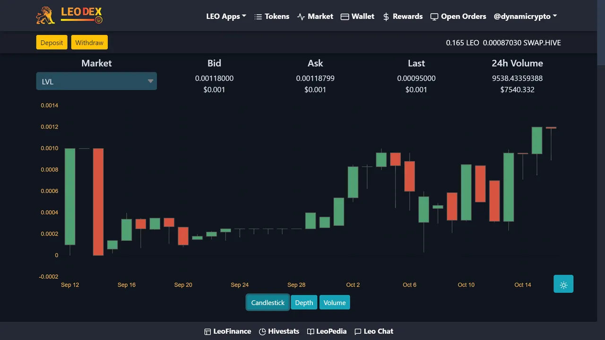Image resolution: width=605 pixels, height=340 pixels.
Task: Click the Wallet card icon
Action: [x=345, y=17]
